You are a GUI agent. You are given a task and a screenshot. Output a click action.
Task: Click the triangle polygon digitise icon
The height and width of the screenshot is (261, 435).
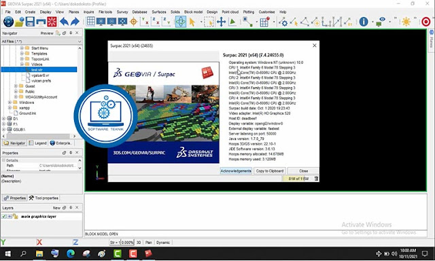pos(304,22)
